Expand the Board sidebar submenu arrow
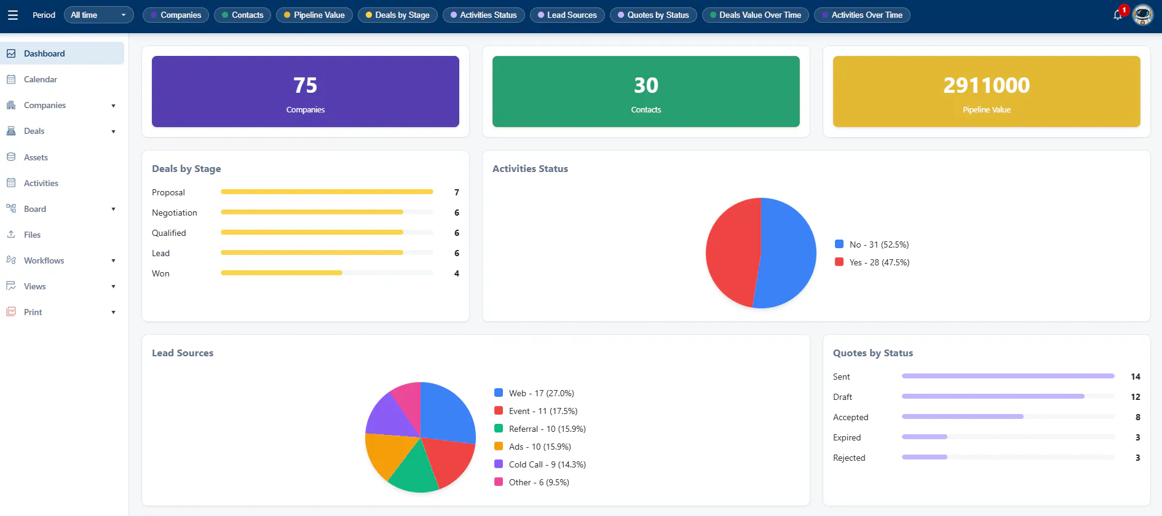The width and height of the screenshot is (1162, 516). 113,209
